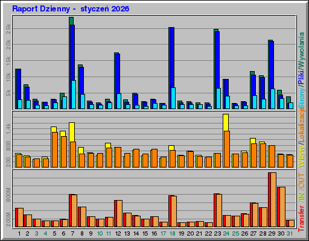Click the chart title 'Raport Dzienny - styczeń 2026'
309x241 pixels.
point(71,9)
